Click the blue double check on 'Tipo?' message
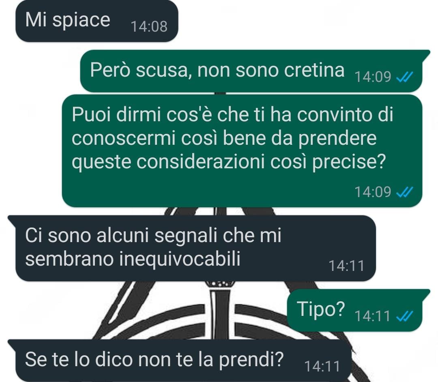 point(405,316)
